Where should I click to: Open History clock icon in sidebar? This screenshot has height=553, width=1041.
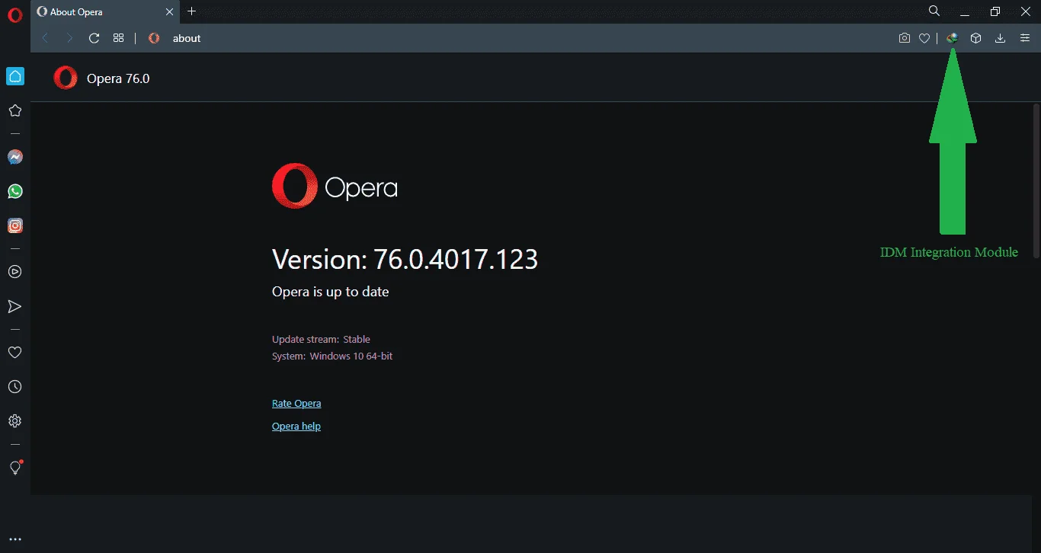(x=14, y=387)
